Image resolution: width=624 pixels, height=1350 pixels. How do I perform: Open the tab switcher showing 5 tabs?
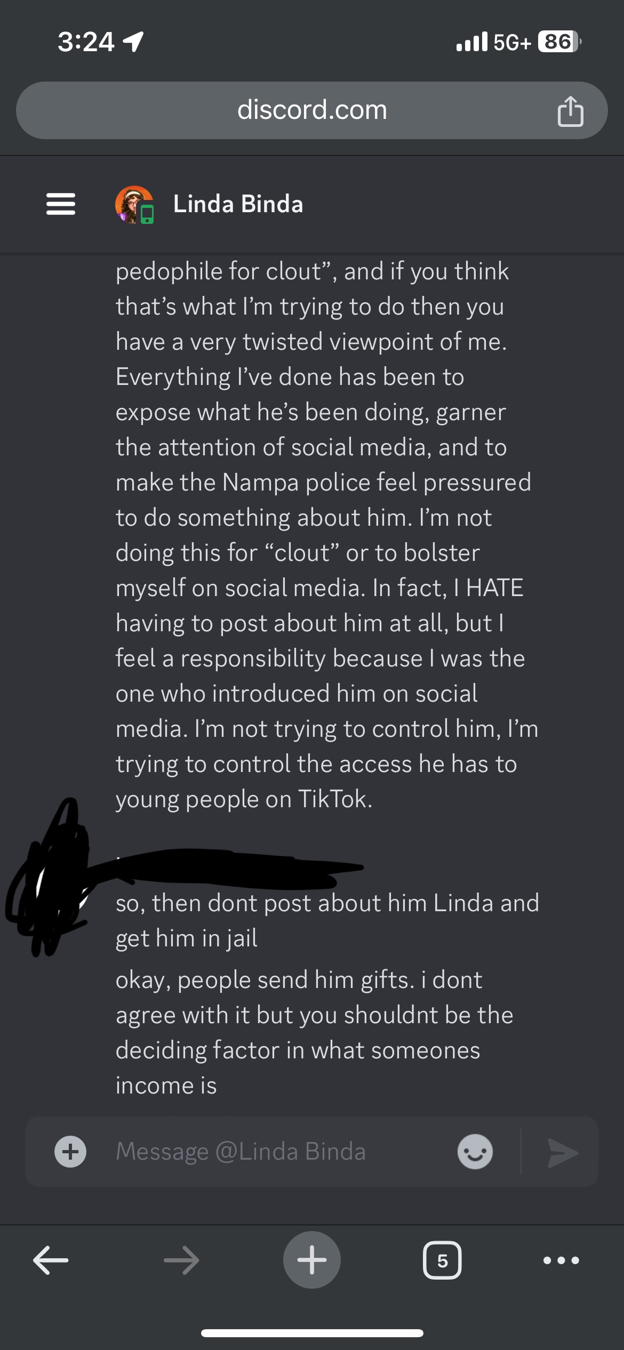click(442, 1260)
